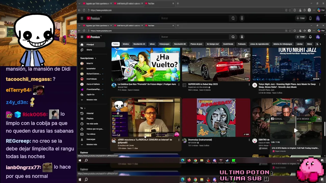The height and width of the screenshot is (183, 326).
Task: Open browser settings and more ellipsis
Action: click(x=314, y=31)
